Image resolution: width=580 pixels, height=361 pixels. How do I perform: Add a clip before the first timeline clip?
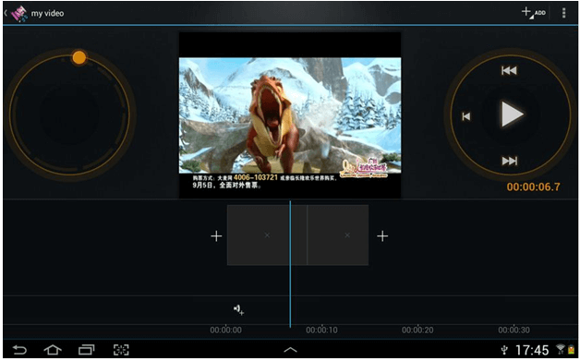(x=216, y=236)
